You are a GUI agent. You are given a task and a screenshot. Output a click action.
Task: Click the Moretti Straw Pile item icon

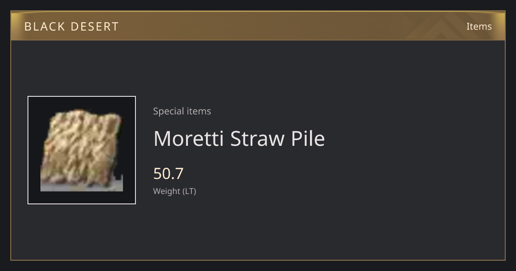(82, 150)
